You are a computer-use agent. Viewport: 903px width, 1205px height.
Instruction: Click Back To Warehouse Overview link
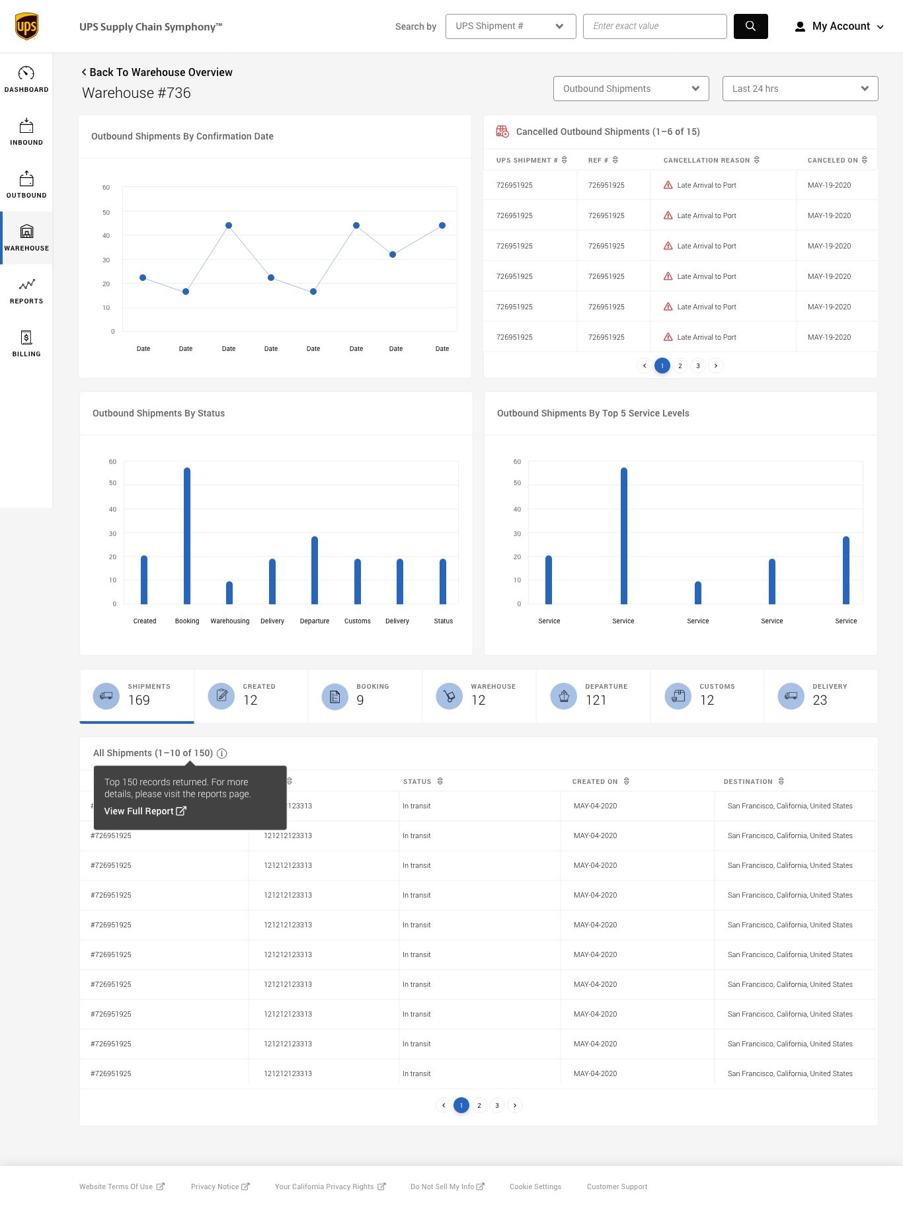(157, 72)
